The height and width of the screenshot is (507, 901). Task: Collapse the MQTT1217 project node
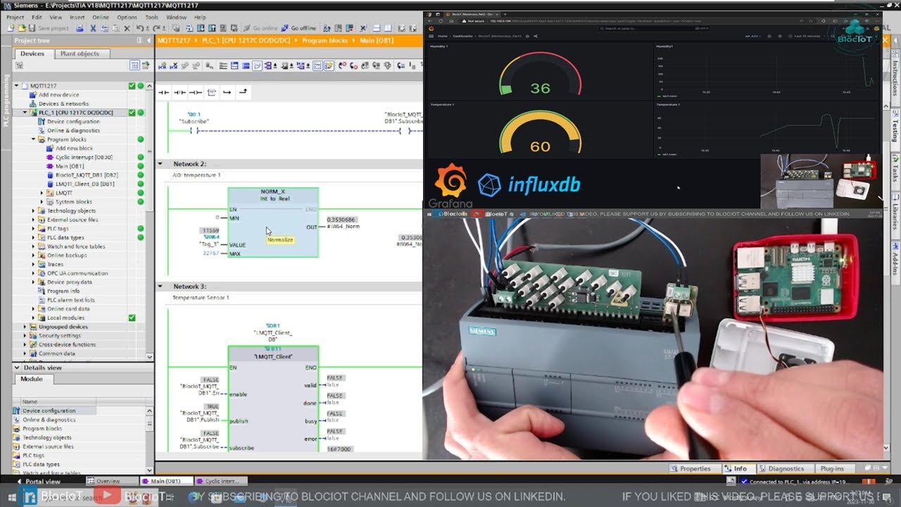pos(17,86)
